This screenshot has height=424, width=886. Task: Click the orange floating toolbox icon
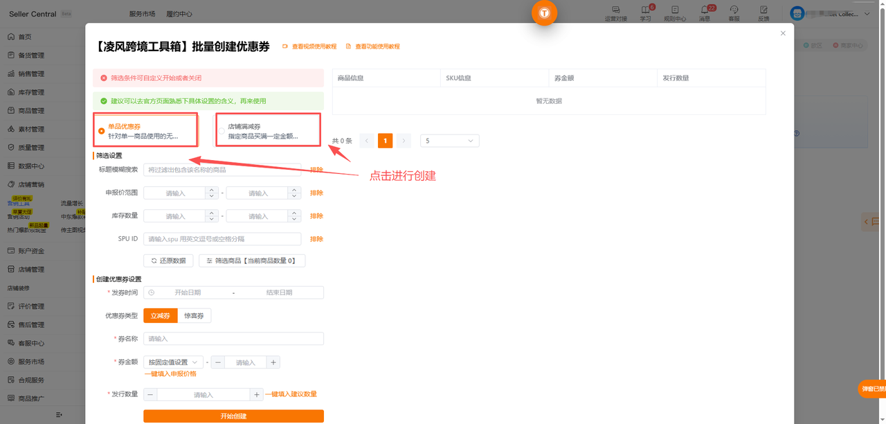tap(544, 13)
